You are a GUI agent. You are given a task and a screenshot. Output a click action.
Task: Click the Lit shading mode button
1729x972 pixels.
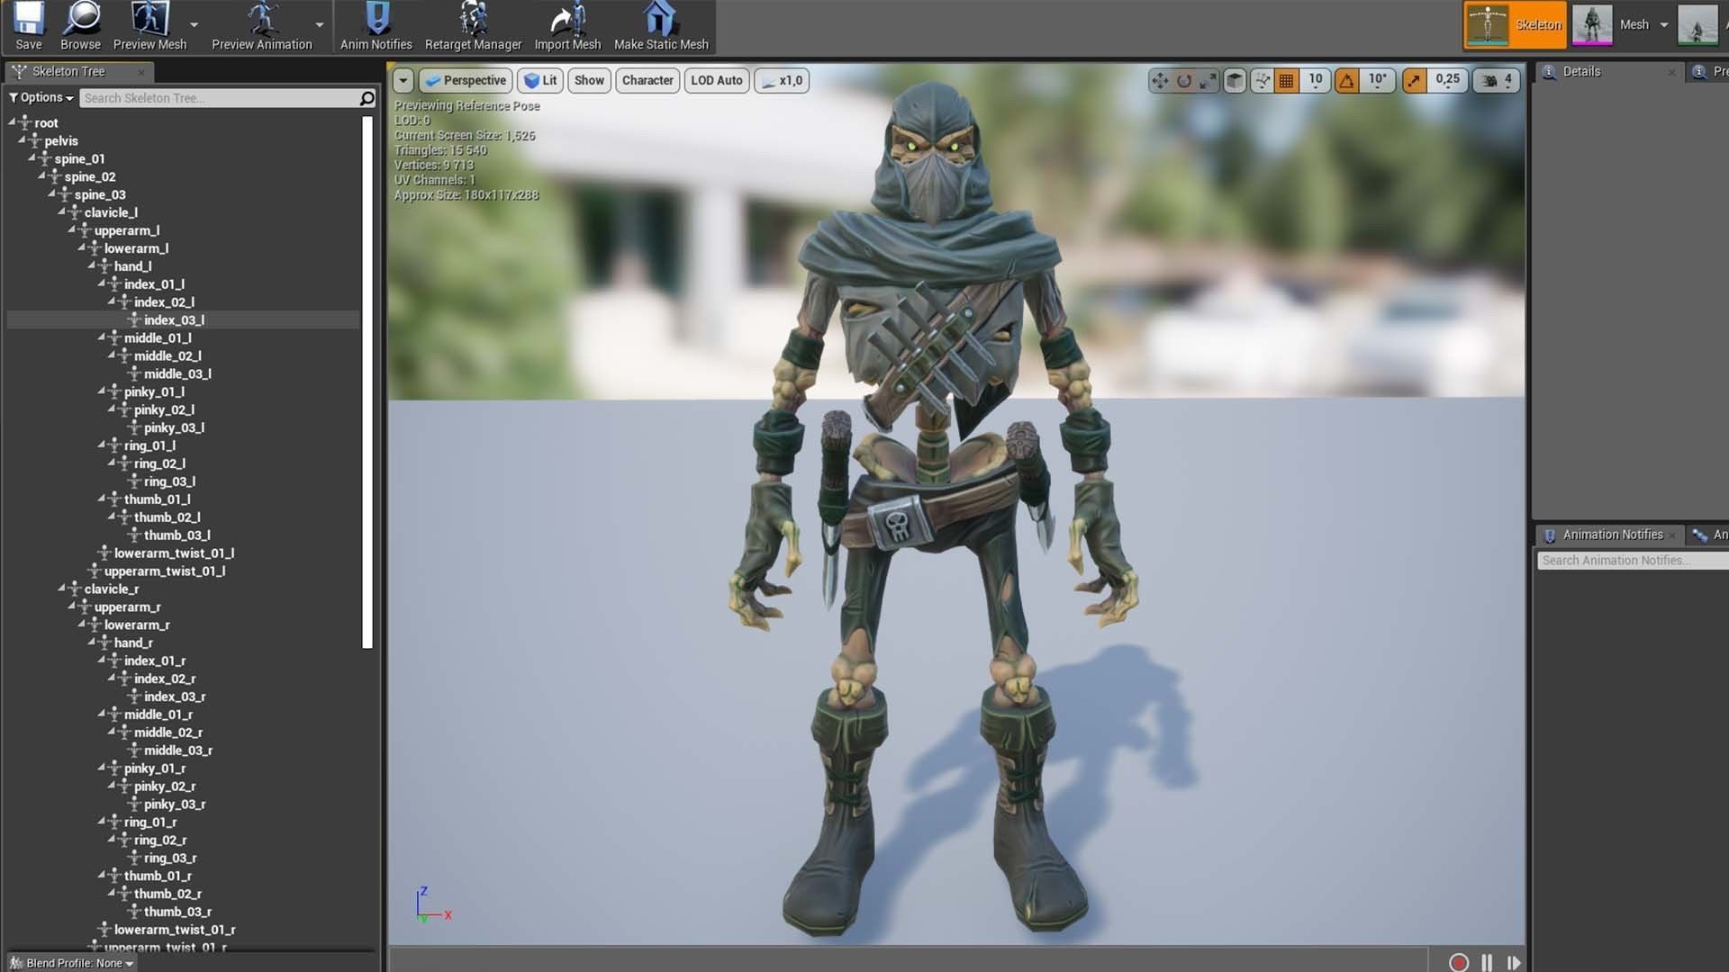[x=540, y=80]
